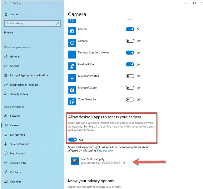Viewport: 203px width, 189px height.
Task: Click the Microsoft Photos tile icon
Action: click(72, 78)
